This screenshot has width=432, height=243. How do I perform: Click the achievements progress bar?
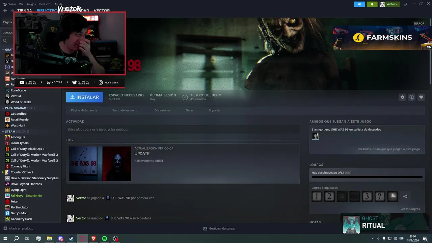tap(367, 177)
